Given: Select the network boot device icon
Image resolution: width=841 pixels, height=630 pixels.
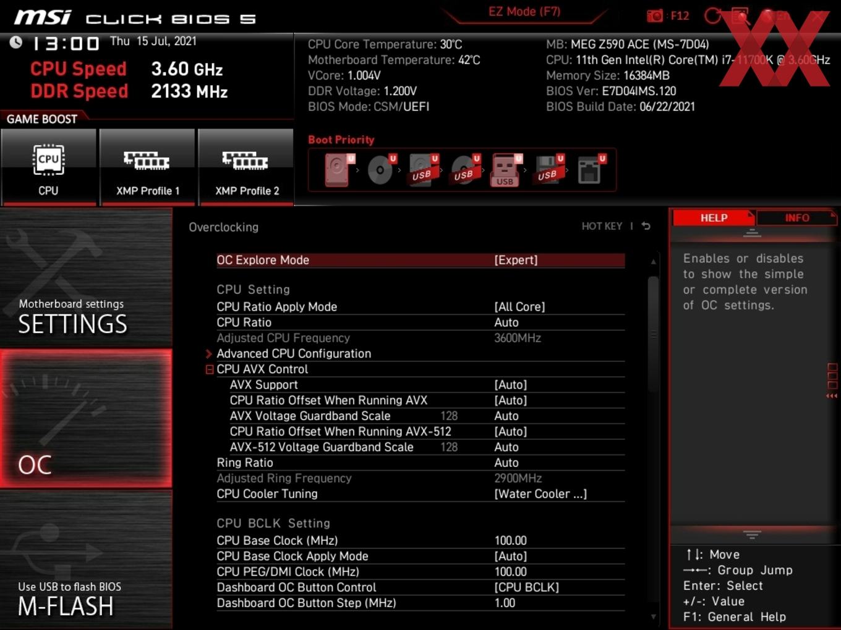Looking at the screenshot, I should [590, 170].
